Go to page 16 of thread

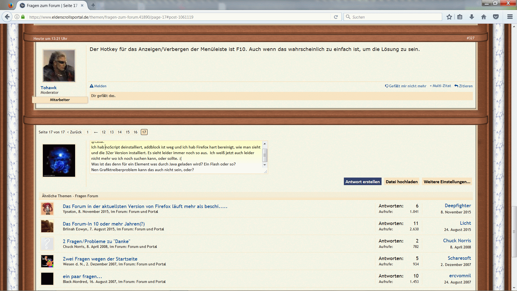[x=135, y=132]
